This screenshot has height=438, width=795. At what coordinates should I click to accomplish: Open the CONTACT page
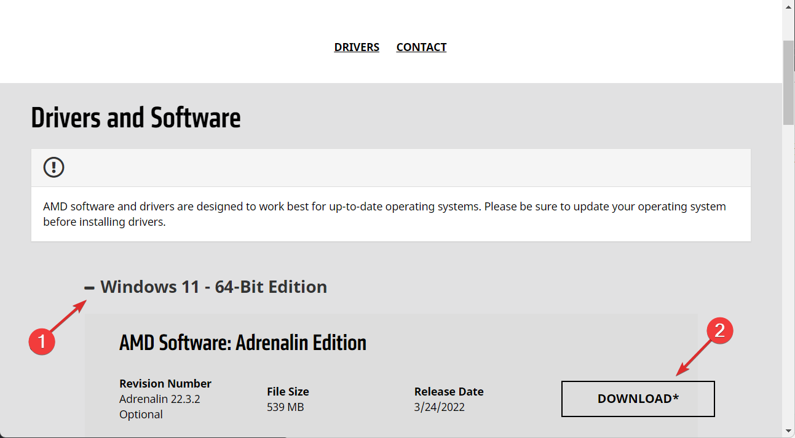tap(421, 47)
